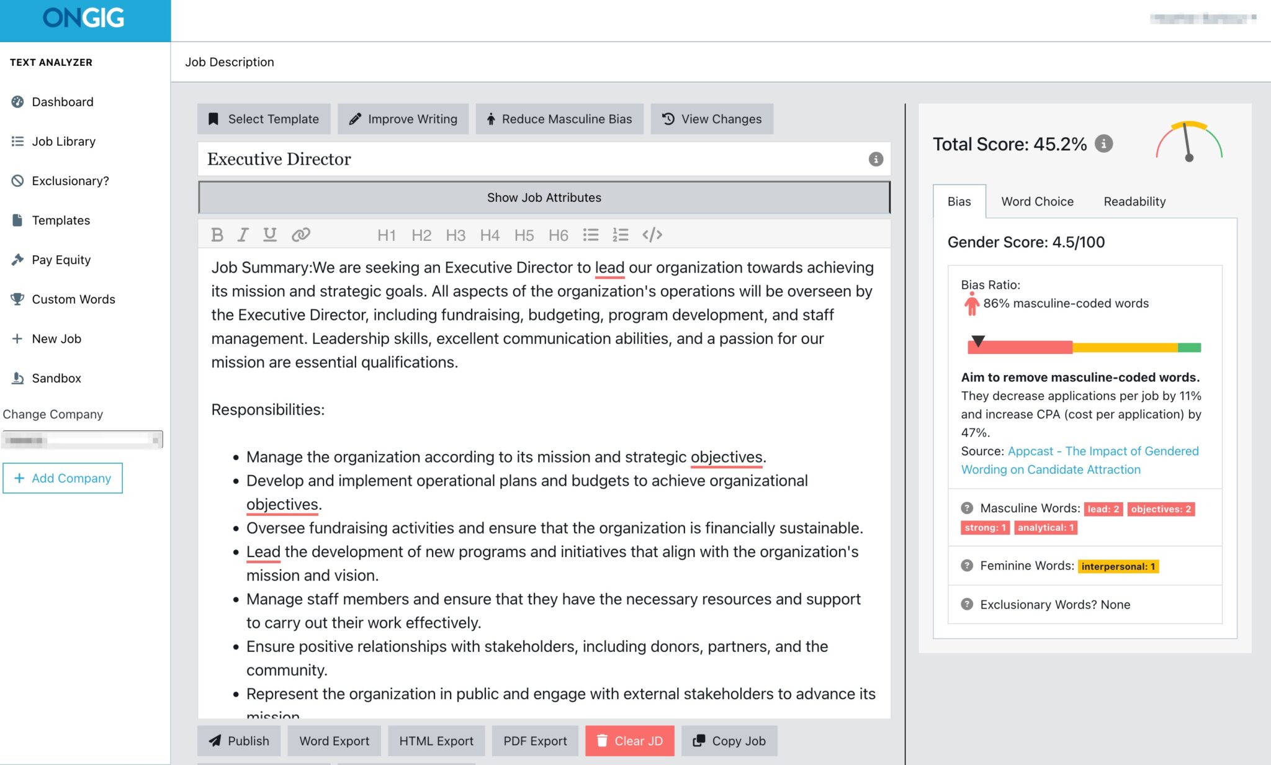1271x765 pixels.
Task: Select the underline formatting icon
Action: point(270,235)
